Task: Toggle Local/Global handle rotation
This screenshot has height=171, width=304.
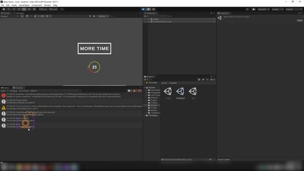Action: 53,9
